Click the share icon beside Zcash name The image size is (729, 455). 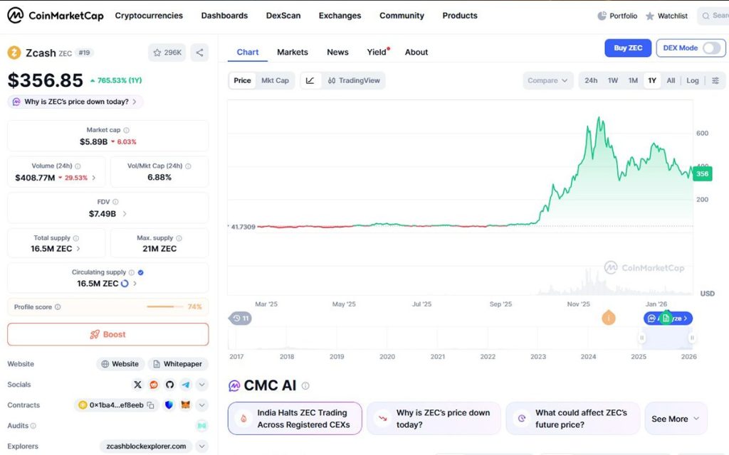199,52
